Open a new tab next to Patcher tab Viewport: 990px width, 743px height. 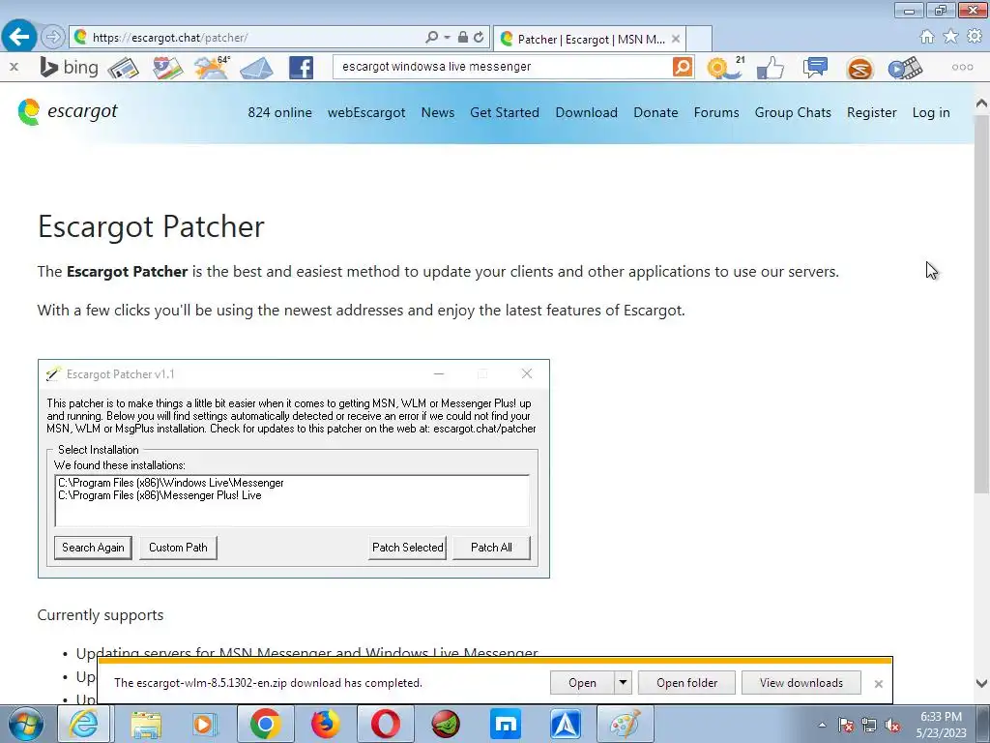699,39
